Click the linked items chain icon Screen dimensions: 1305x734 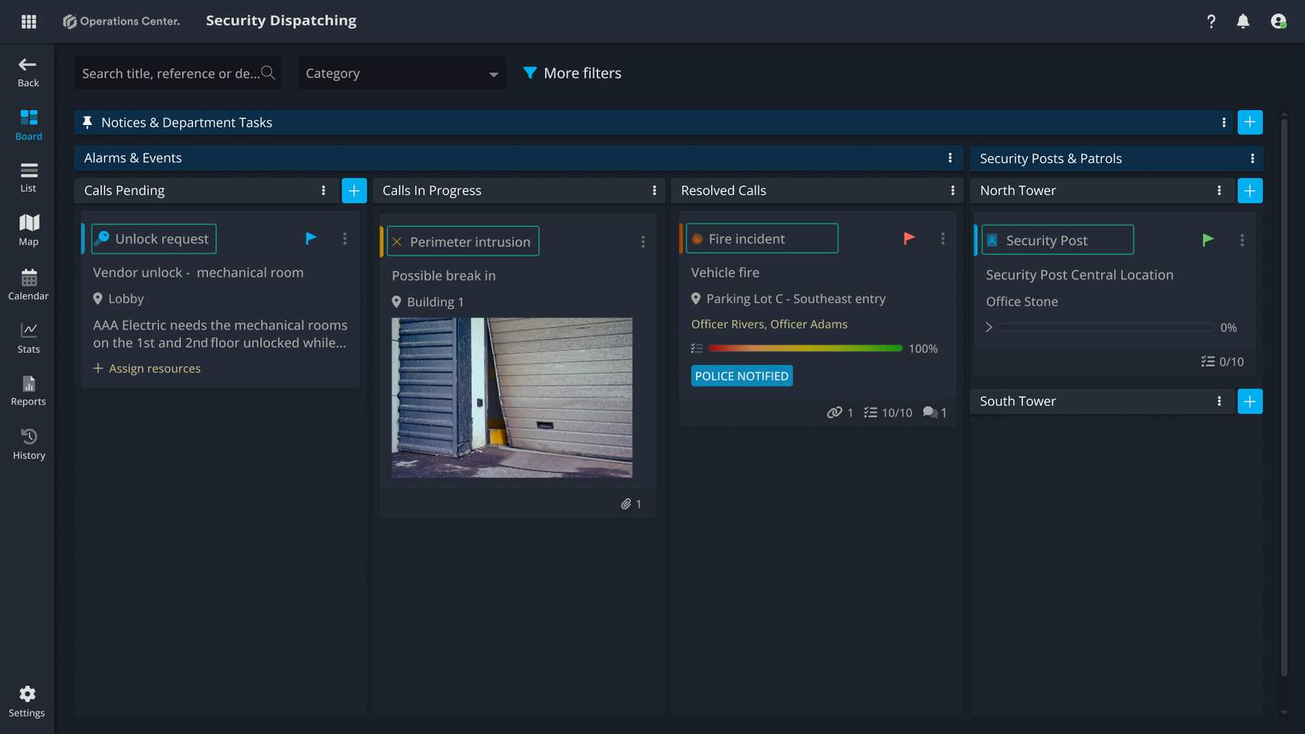pyautogui.click(x=834, y=412)
